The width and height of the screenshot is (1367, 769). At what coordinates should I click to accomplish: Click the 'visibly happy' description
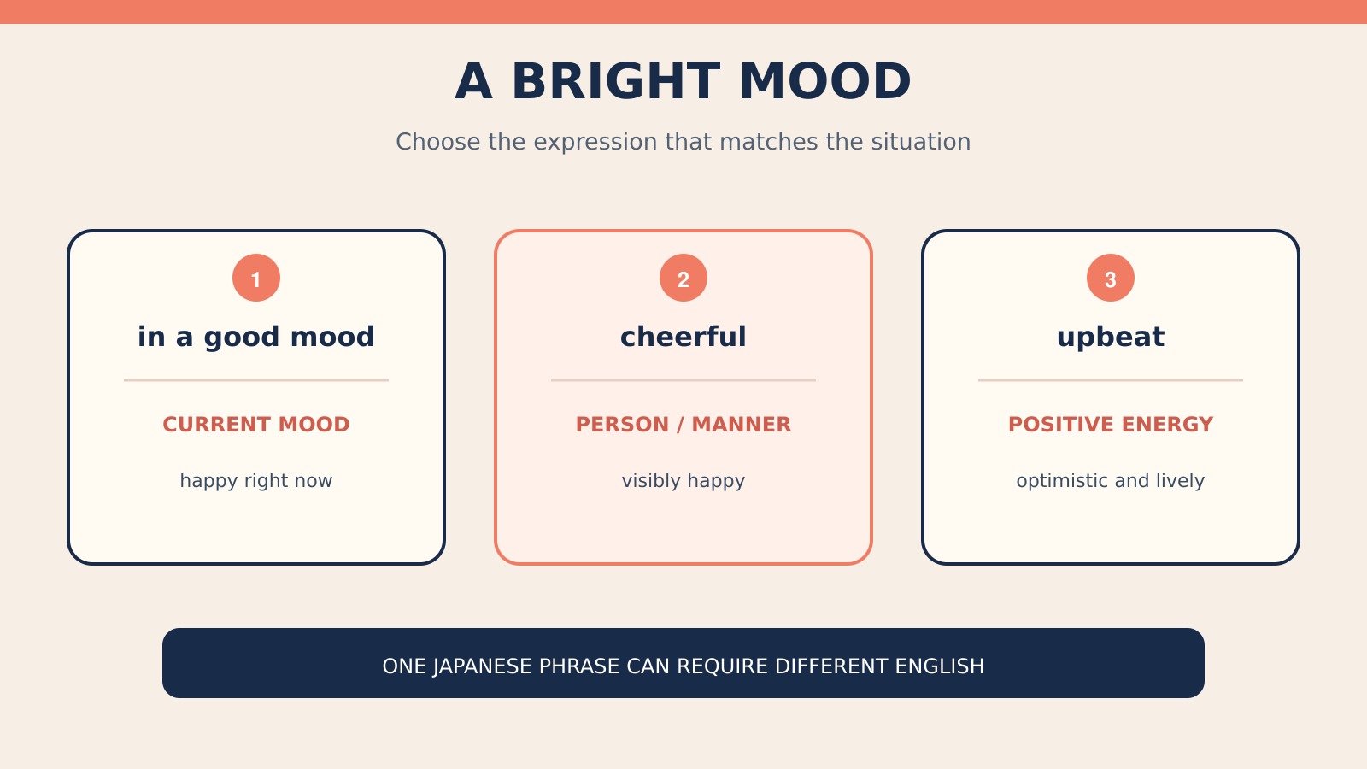(x=683, y=481)
